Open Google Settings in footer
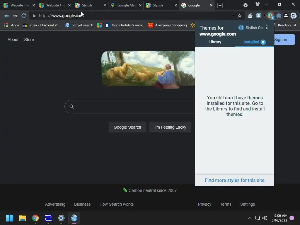 coord(247,204)
